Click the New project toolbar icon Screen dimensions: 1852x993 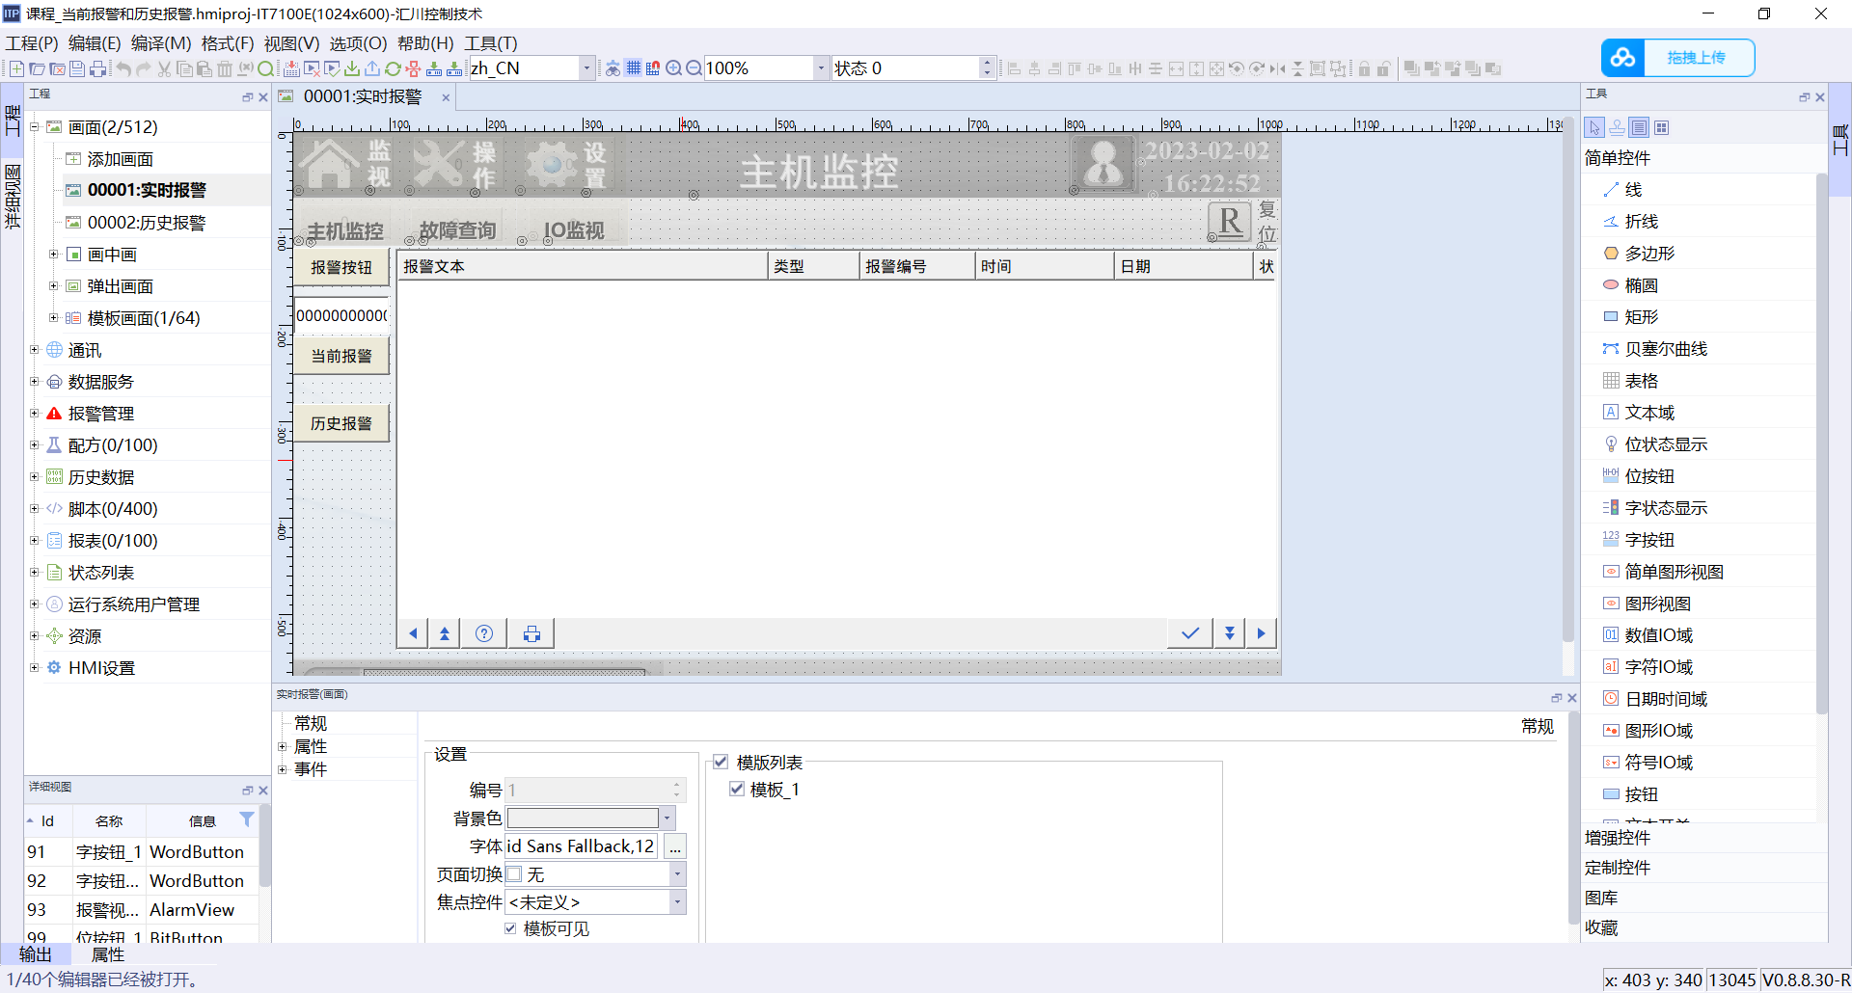tap(16, 68)
